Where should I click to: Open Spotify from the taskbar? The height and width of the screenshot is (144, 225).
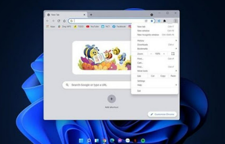click(143, 140)
